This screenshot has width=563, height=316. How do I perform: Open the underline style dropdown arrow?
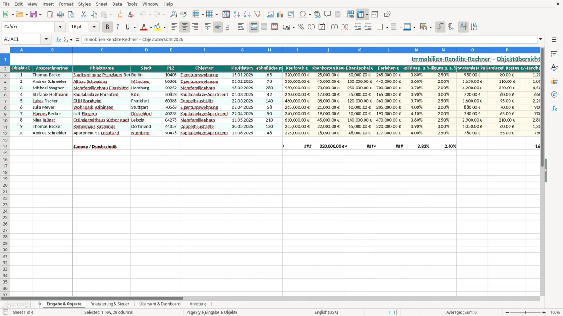[134, 27]
